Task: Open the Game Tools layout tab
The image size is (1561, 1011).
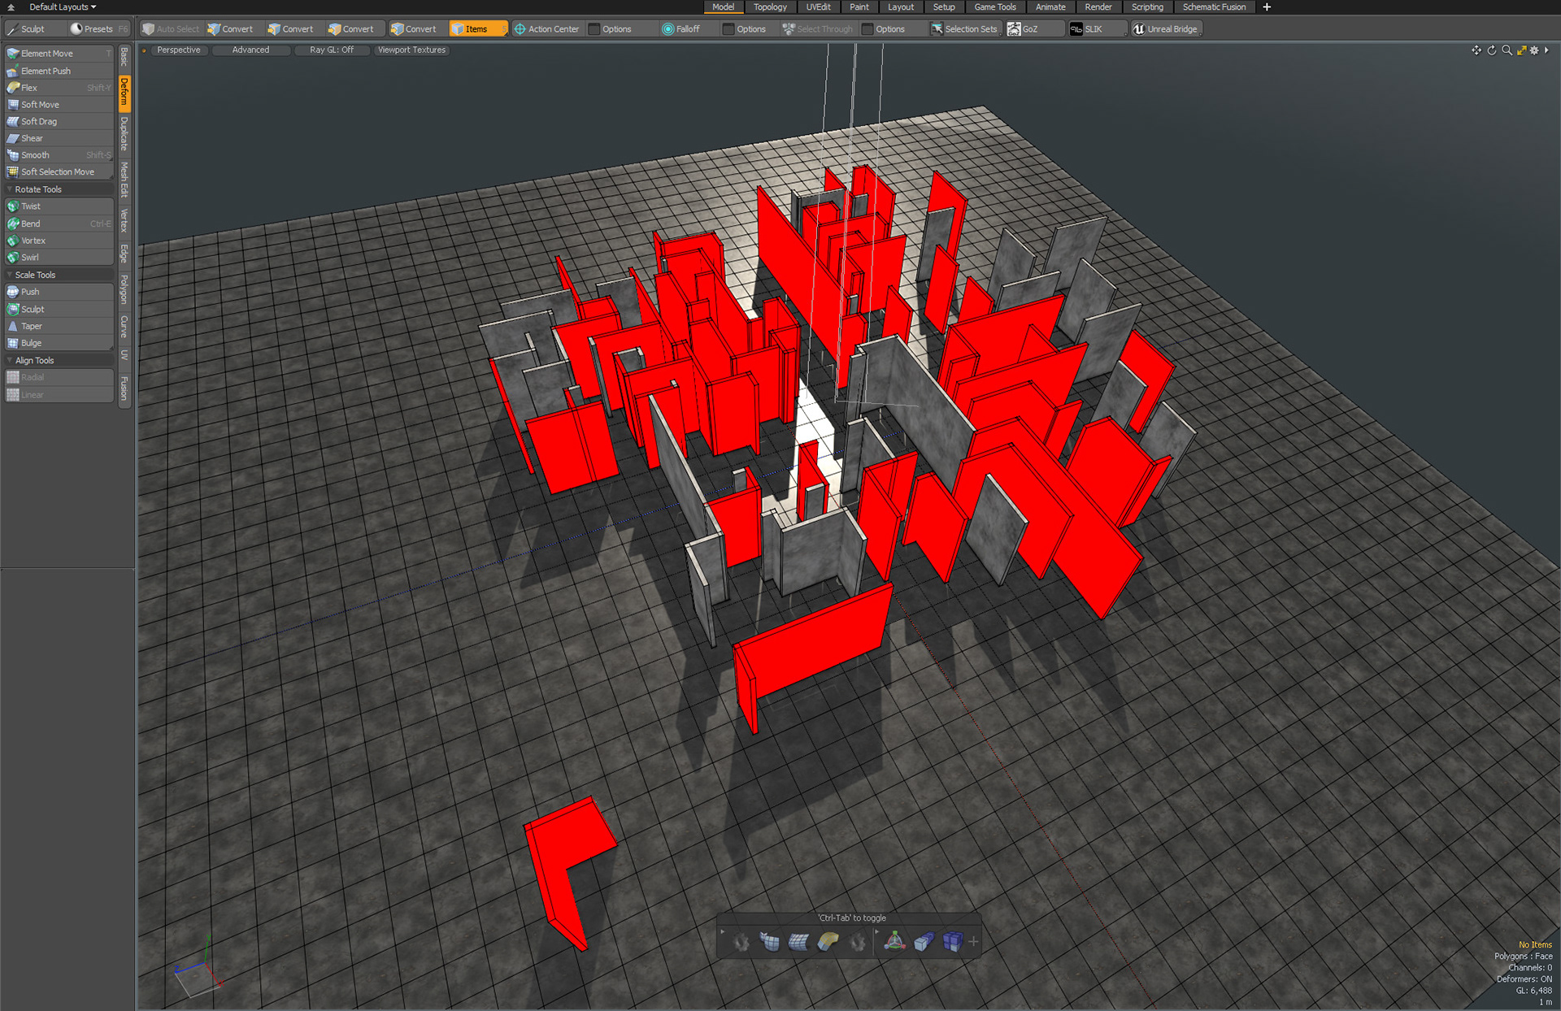Action: point(995,7)
